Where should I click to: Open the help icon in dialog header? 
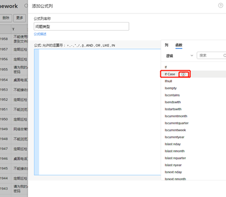221,5
